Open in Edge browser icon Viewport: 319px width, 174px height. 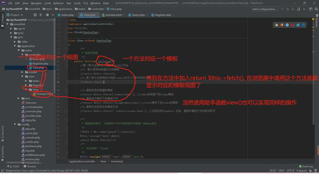coord(303,25)
